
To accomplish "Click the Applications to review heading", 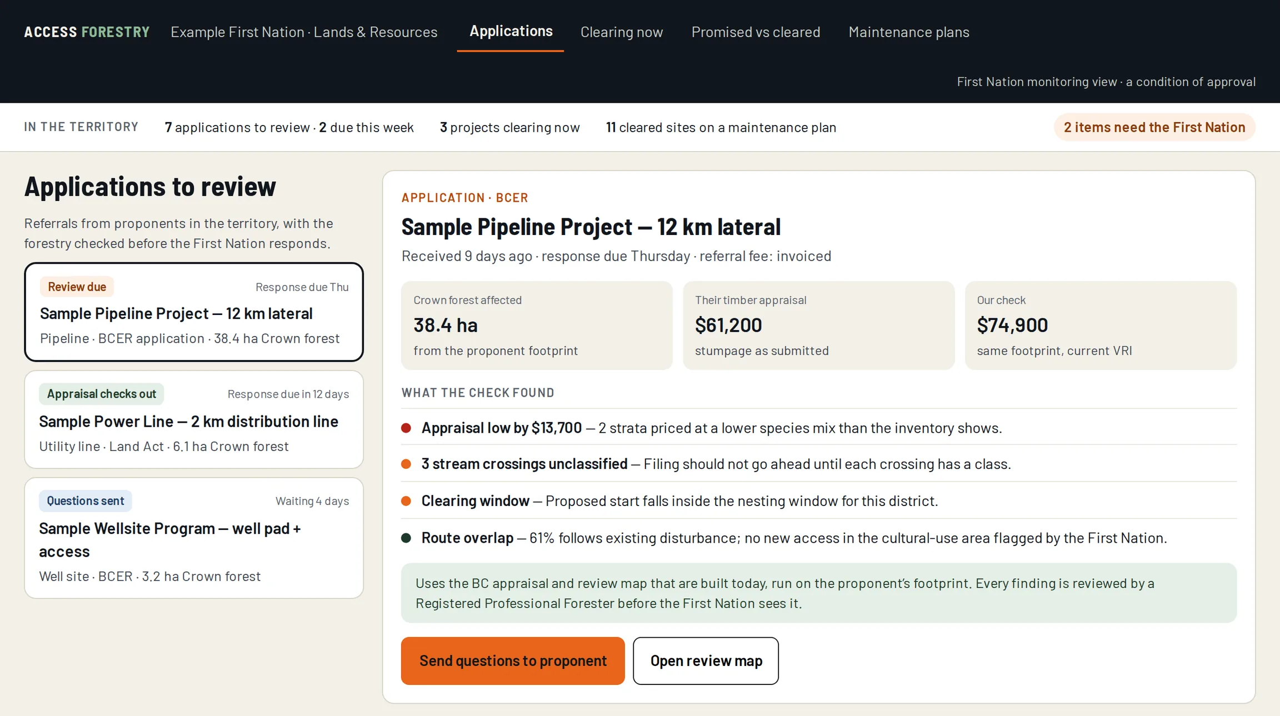I will pos(150,187).
